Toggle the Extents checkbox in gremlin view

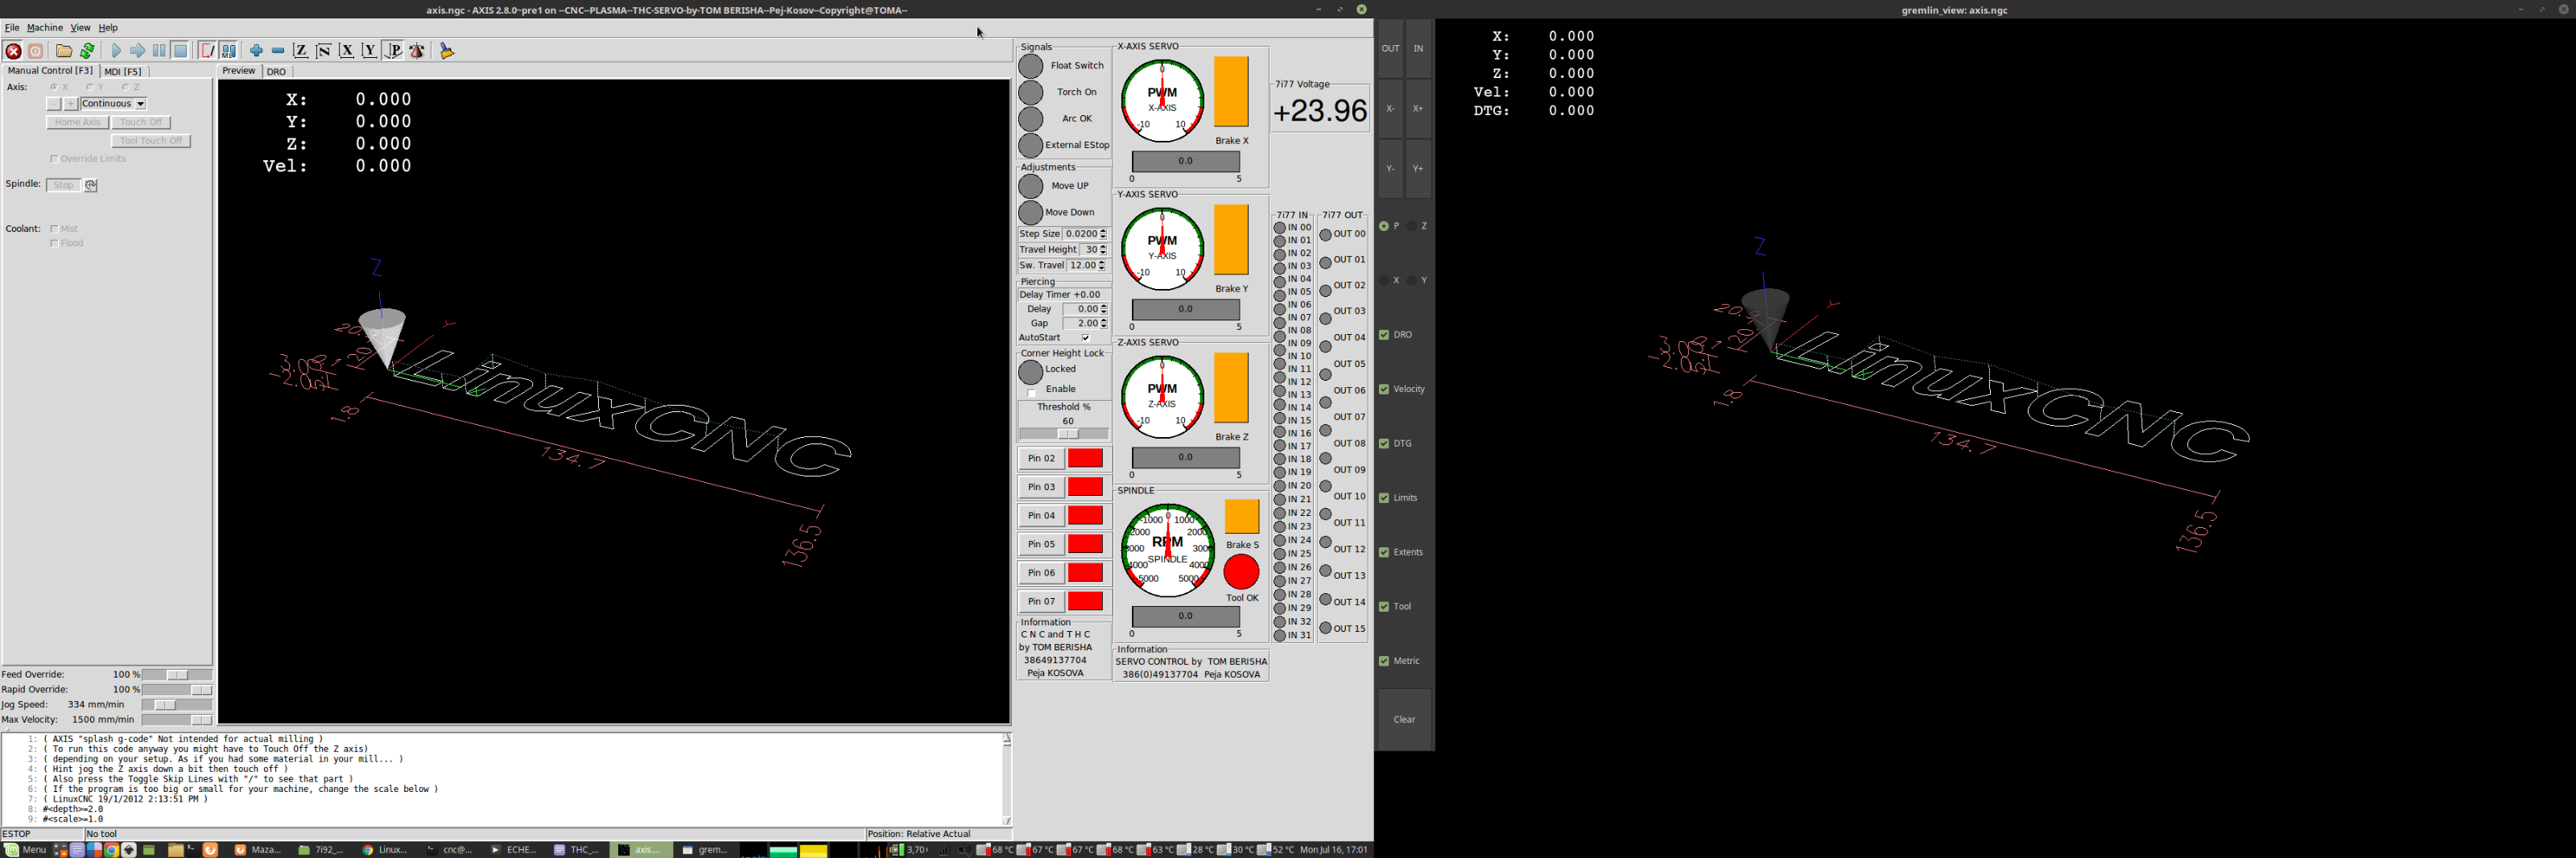coord(1384,552)
